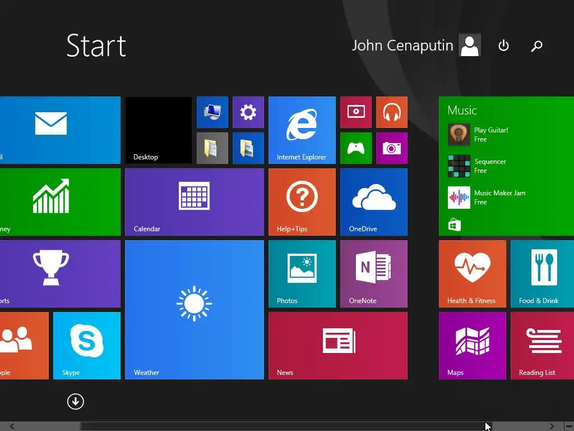Open the Video small tile
The height and width of the screenshot is (431, 574).
356,112
